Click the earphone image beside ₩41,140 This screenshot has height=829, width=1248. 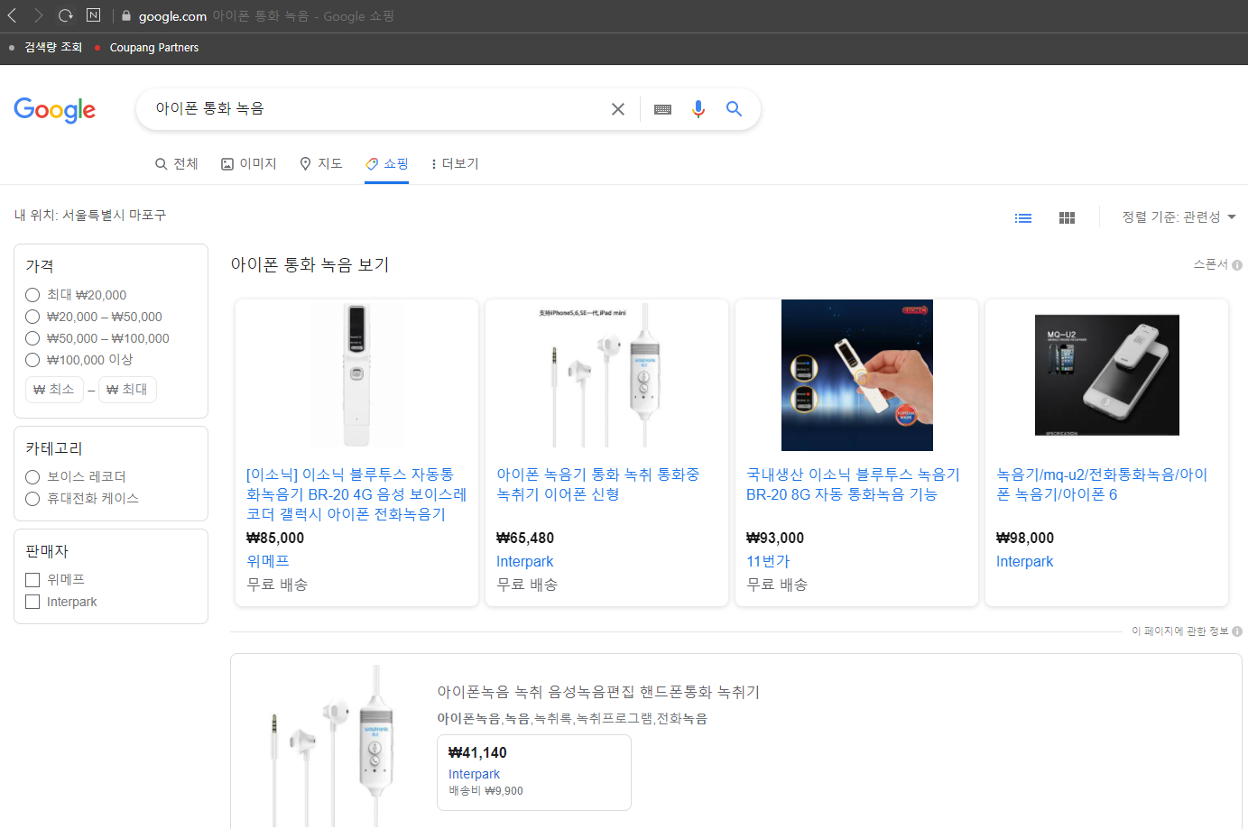[x=332, y=747]
